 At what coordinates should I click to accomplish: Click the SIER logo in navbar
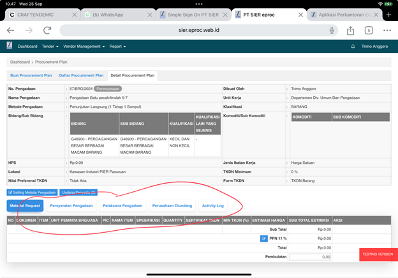click(9, 46)
